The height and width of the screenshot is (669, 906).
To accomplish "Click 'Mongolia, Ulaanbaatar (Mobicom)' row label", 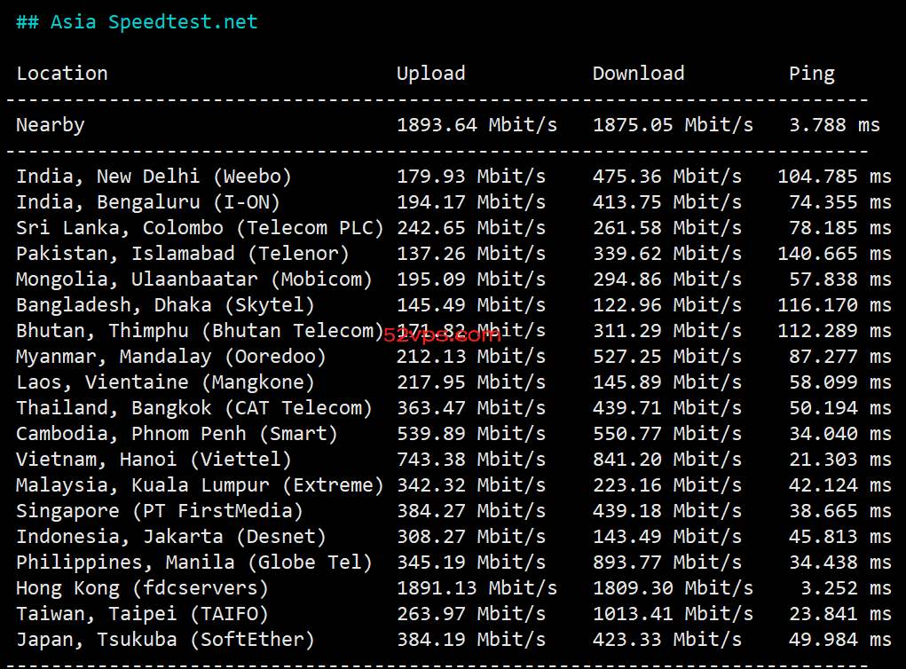I will (x=194, y=279).
